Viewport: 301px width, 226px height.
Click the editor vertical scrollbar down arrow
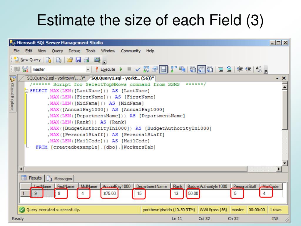pos(285,163)
